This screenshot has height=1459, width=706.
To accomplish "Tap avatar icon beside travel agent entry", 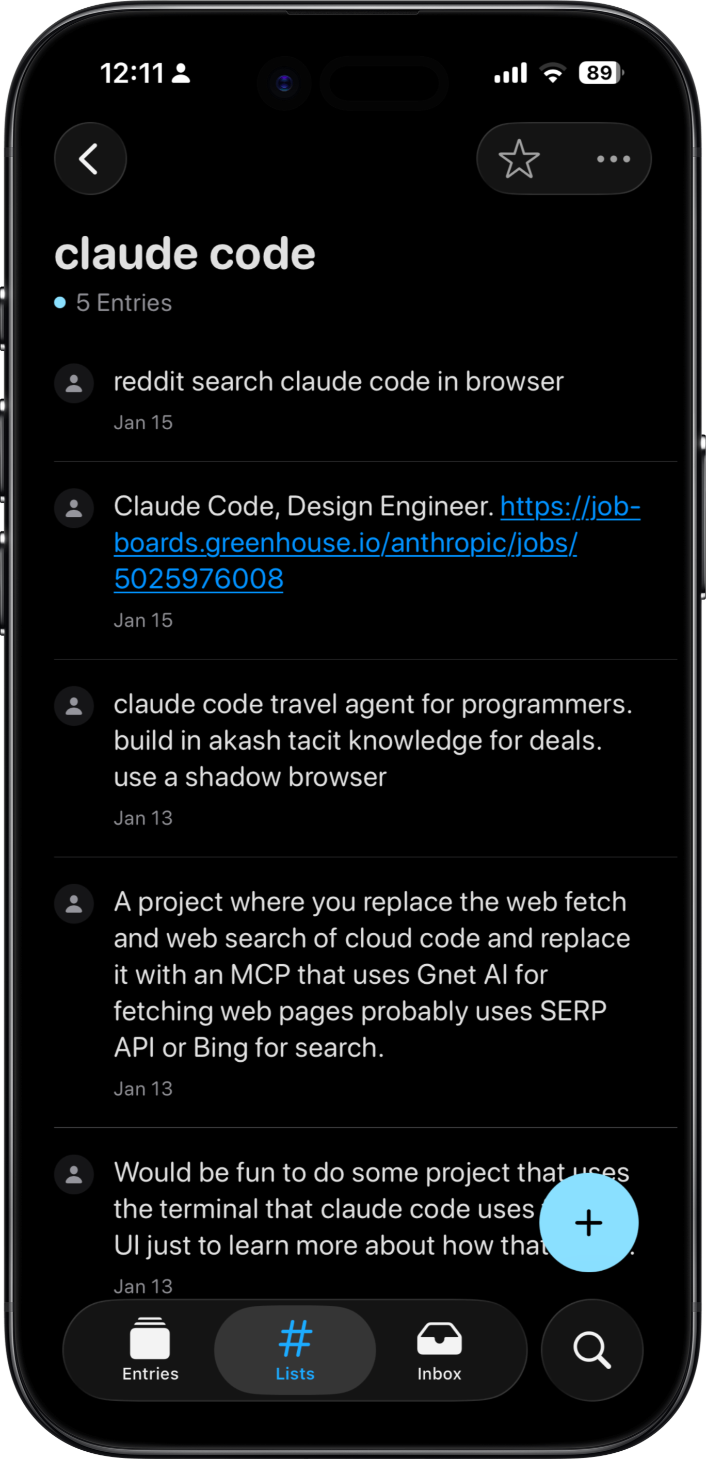I will 74,706.
